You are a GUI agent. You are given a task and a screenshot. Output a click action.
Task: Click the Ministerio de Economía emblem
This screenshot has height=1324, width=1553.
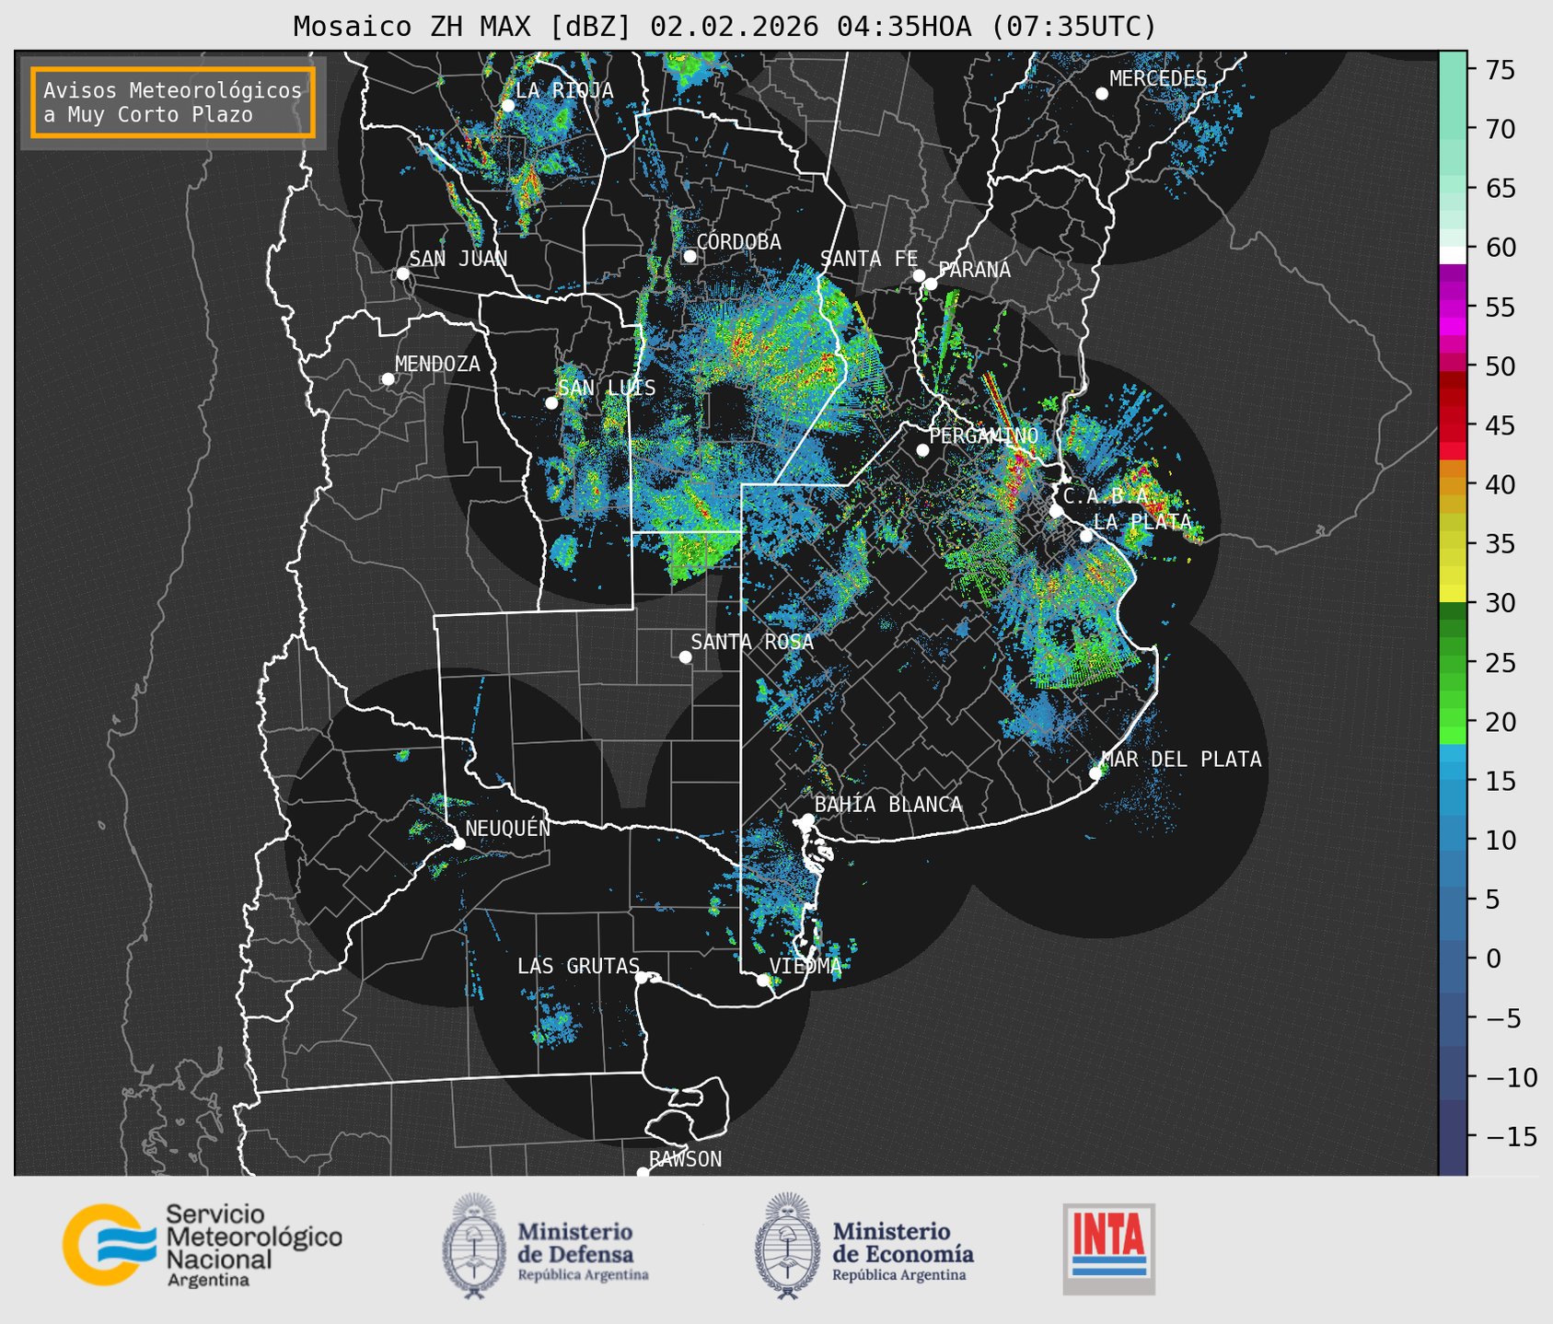click(787, 1247)
